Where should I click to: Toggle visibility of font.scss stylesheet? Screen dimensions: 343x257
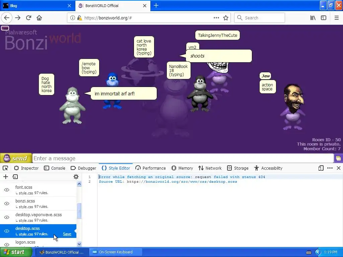coord(7,190)
